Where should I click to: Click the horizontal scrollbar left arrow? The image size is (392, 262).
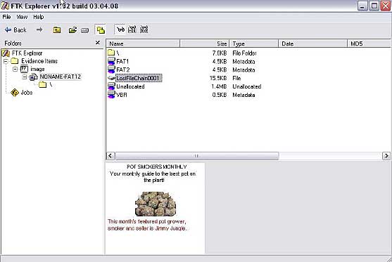110,156
